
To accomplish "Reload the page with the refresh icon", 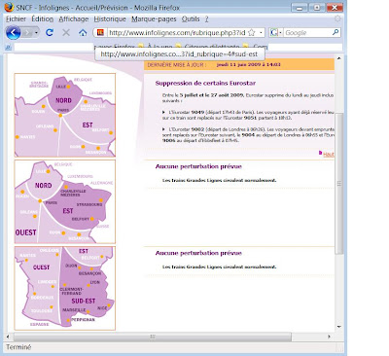I will pos(50,32).
